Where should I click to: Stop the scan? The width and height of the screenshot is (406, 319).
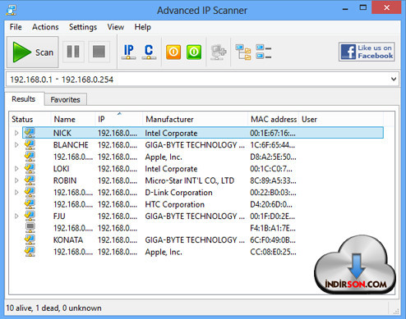coord(99,52)
